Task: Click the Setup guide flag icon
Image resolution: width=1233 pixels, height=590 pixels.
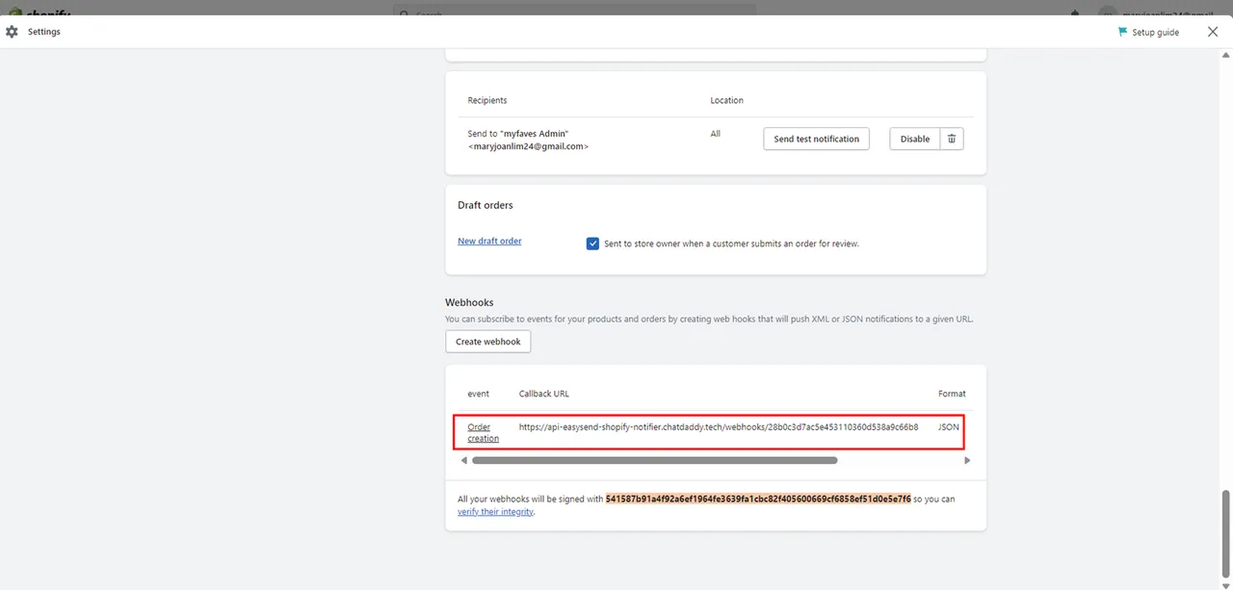Action: point(1122,32)
